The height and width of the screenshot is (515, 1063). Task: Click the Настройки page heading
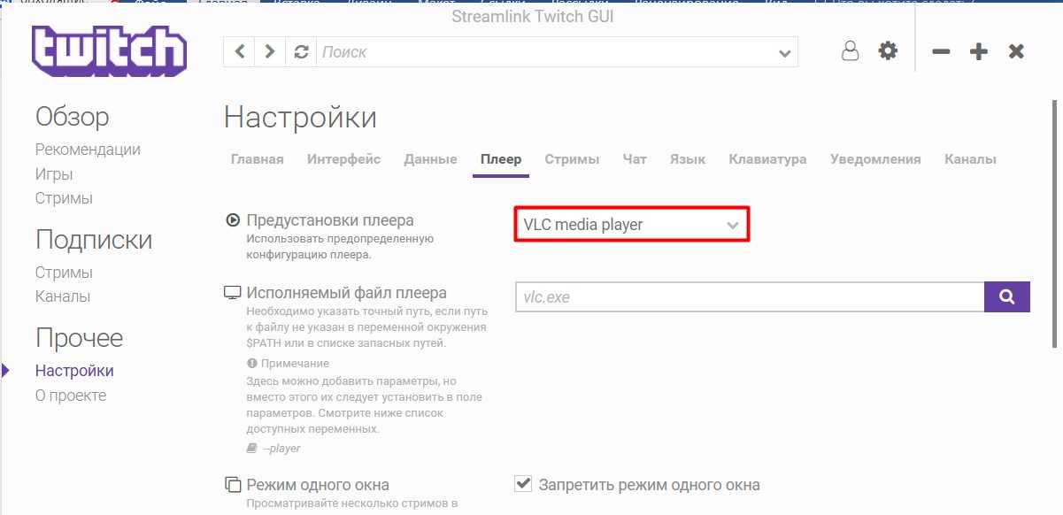300,117
